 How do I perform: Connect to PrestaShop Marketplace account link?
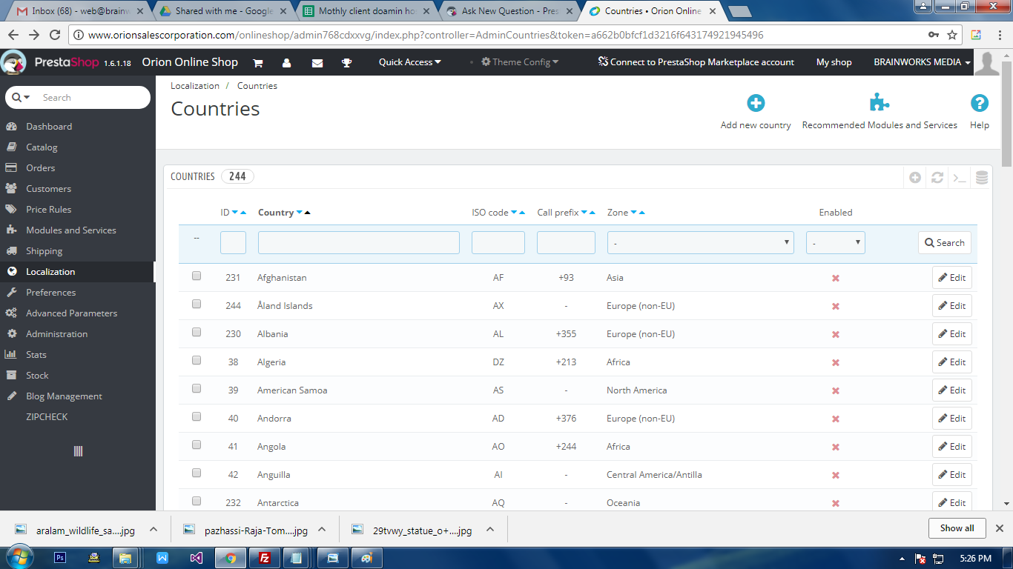[x=696, y=62]
